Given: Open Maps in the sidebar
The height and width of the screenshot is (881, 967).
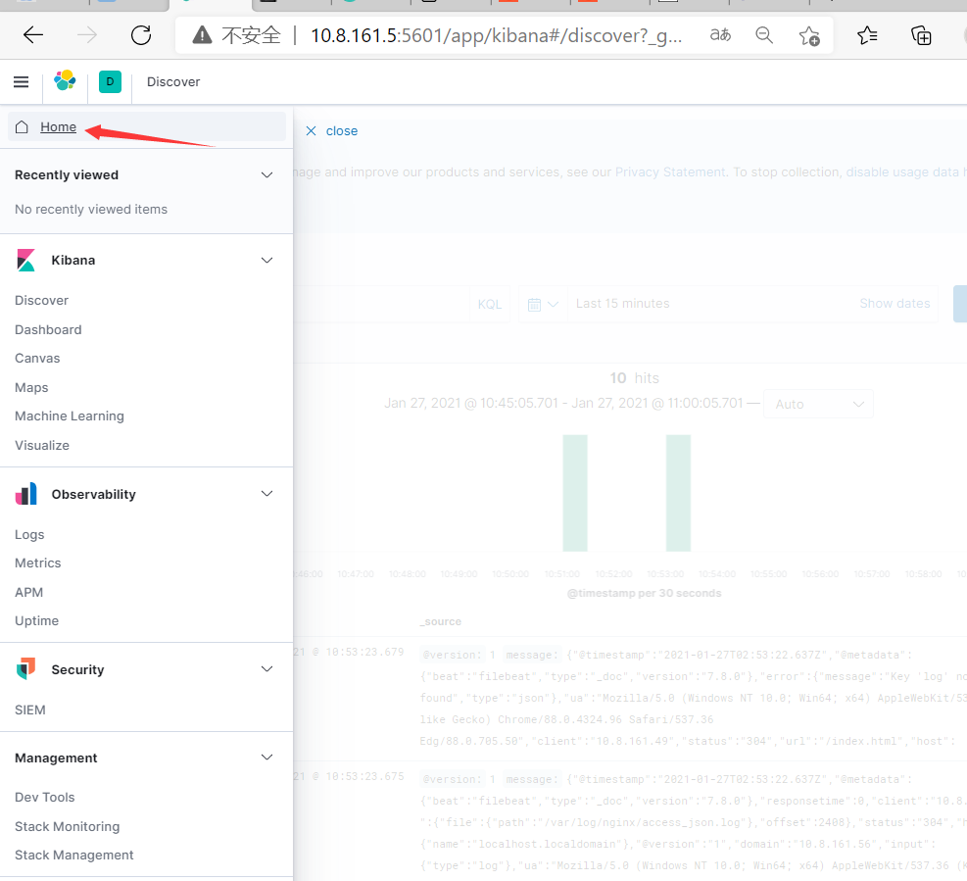Looking at the screenshot, I should click(x=31, y=388).
